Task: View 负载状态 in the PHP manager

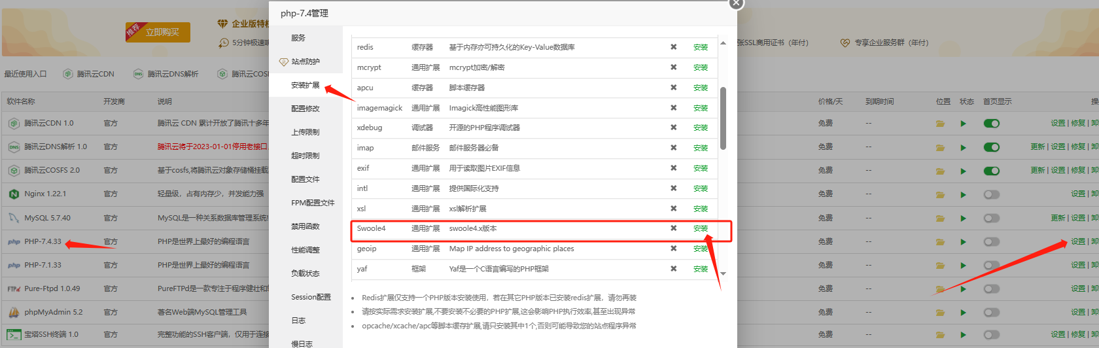Action: [305, 273]
